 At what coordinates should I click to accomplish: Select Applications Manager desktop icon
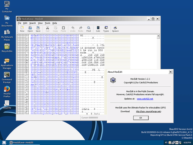[x=7, y=64]
